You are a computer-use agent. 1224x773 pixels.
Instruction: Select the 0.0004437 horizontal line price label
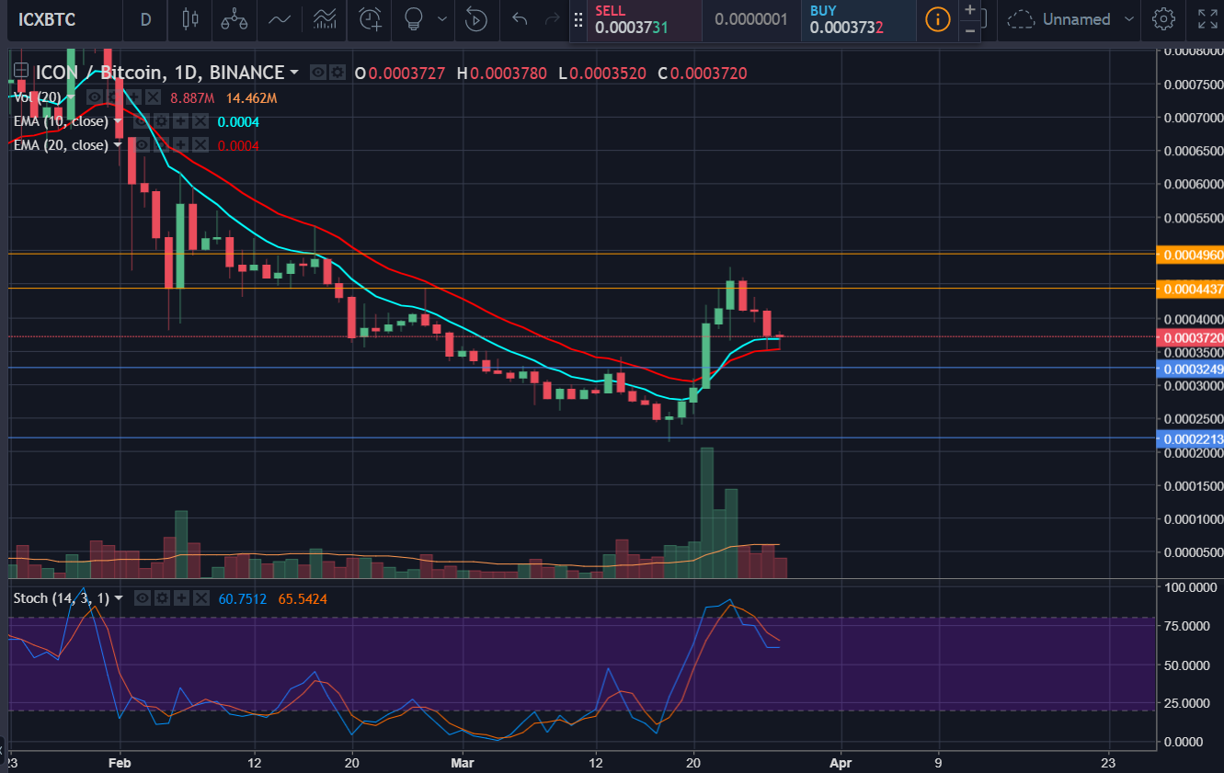coord(1191,290)
